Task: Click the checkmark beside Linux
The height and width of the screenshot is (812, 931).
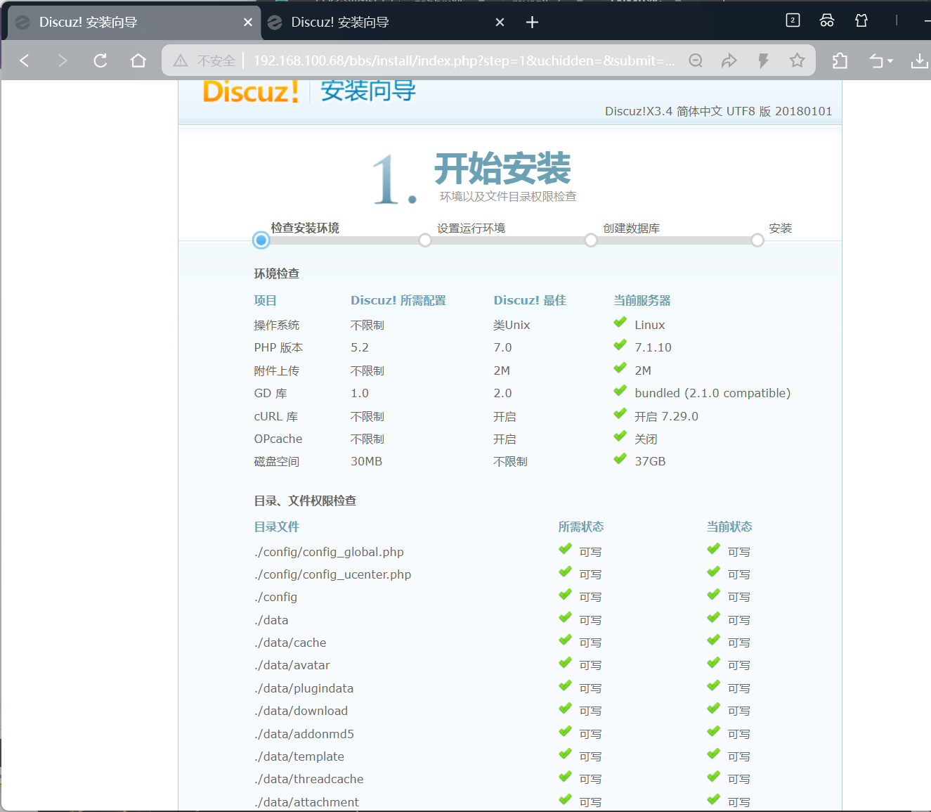Action: coord(620,323)
